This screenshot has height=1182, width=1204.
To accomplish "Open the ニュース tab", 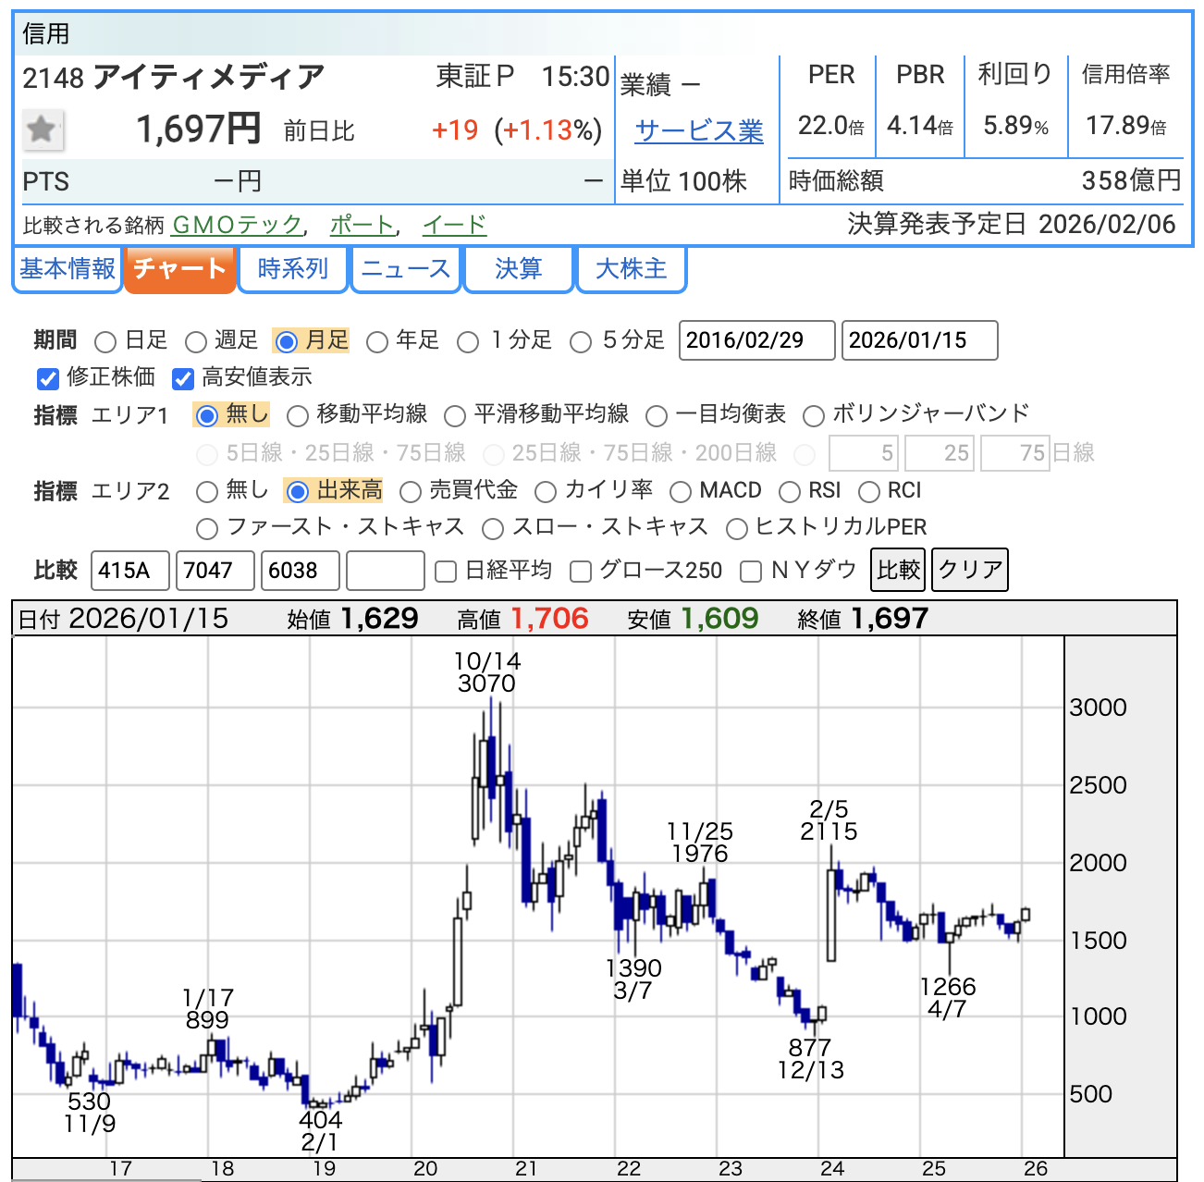I will 405,269.
